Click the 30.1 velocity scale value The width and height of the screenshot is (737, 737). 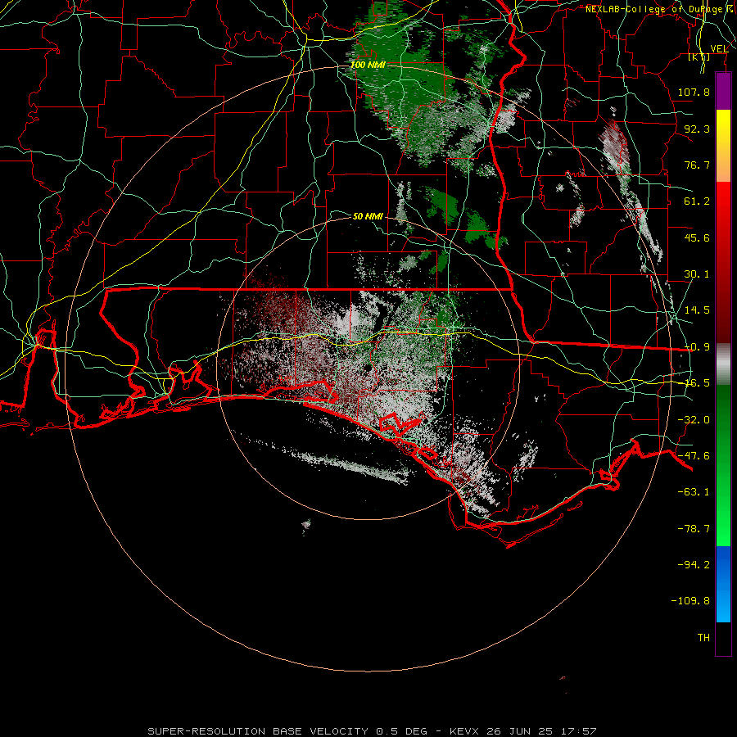(697, 274)
